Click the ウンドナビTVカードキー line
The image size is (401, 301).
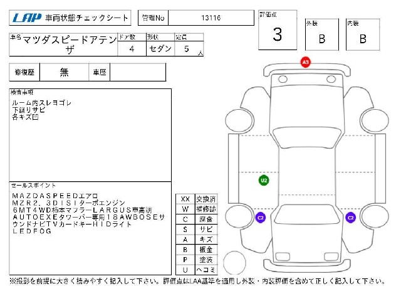pyautogui.click(x=72, y=224)
